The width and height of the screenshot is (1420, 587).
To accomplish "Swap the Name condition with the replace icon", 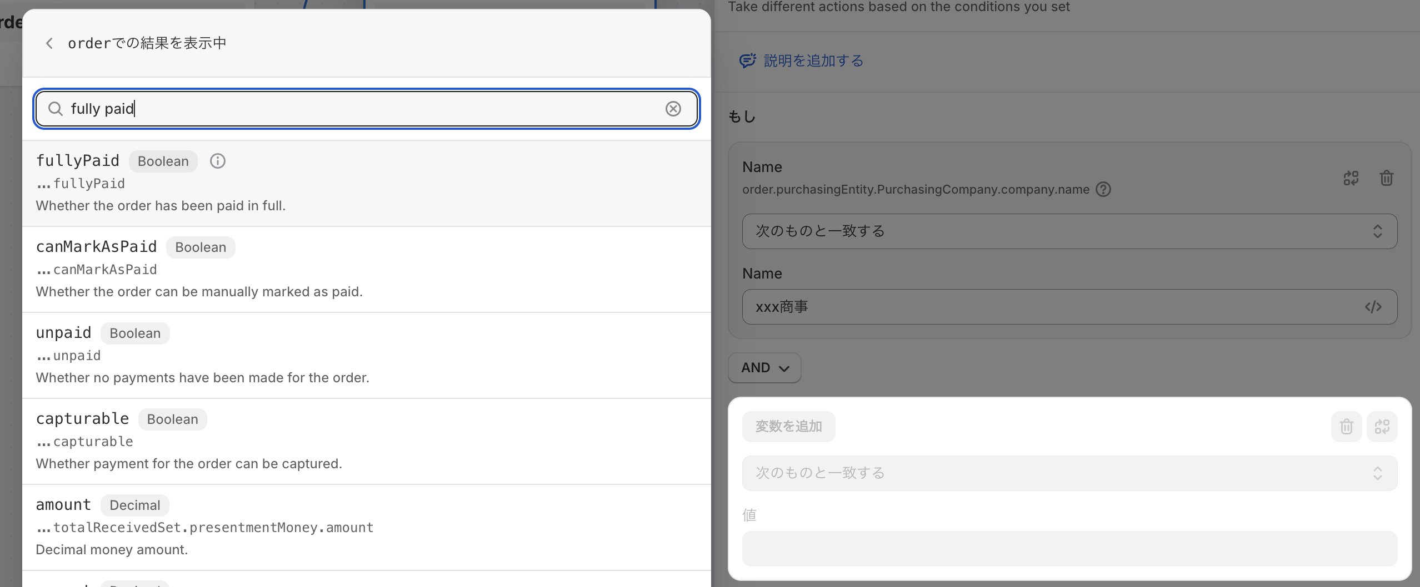I will point(1351,178).
